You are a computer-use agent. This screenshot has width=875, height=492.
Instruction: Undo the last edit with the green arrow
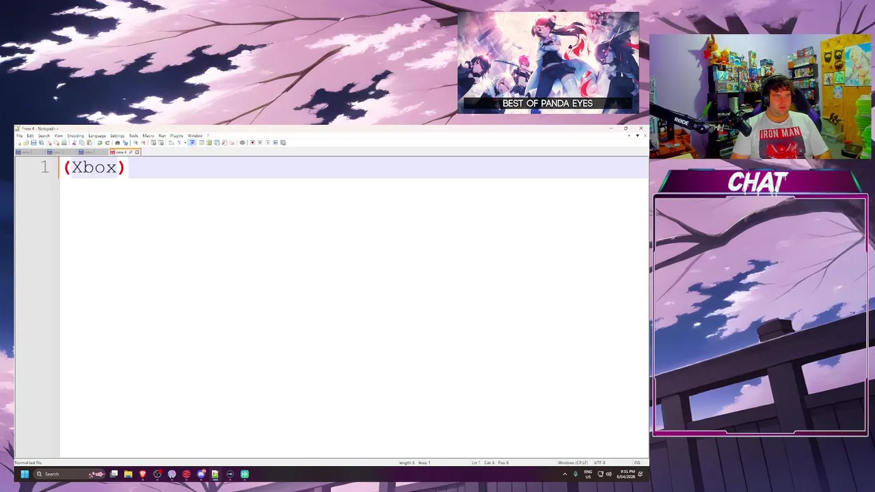pyautogui.click(x=100, y=143)
